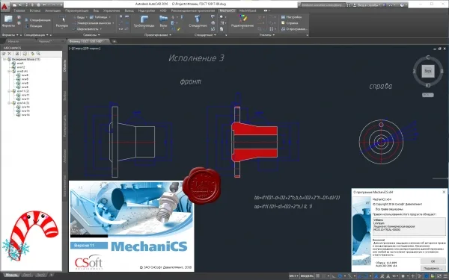Close the О программе MechaniCS dialog
This screenshot has height=280, width=449.
[444, 192]
